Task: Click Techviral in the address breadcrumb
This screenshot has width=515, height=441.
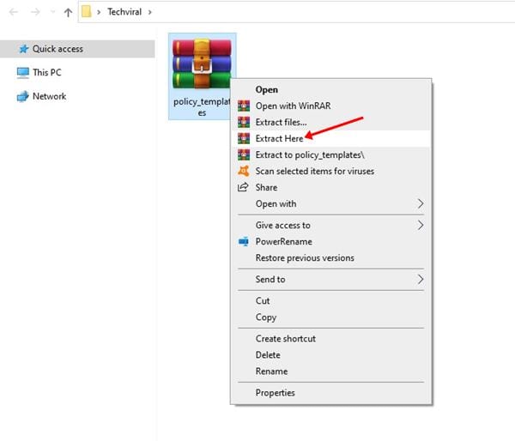Action: tap(124, 12)
